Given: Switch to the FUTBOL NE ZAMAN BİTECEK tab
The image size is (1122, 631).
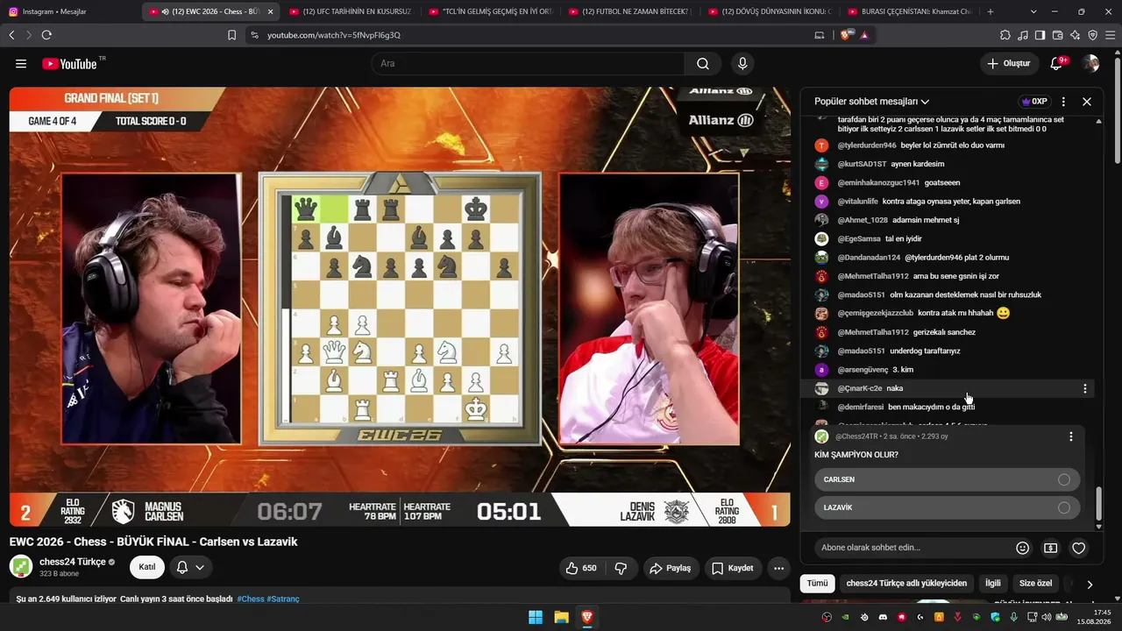Looking at the screenshot, I should point(630,11).
